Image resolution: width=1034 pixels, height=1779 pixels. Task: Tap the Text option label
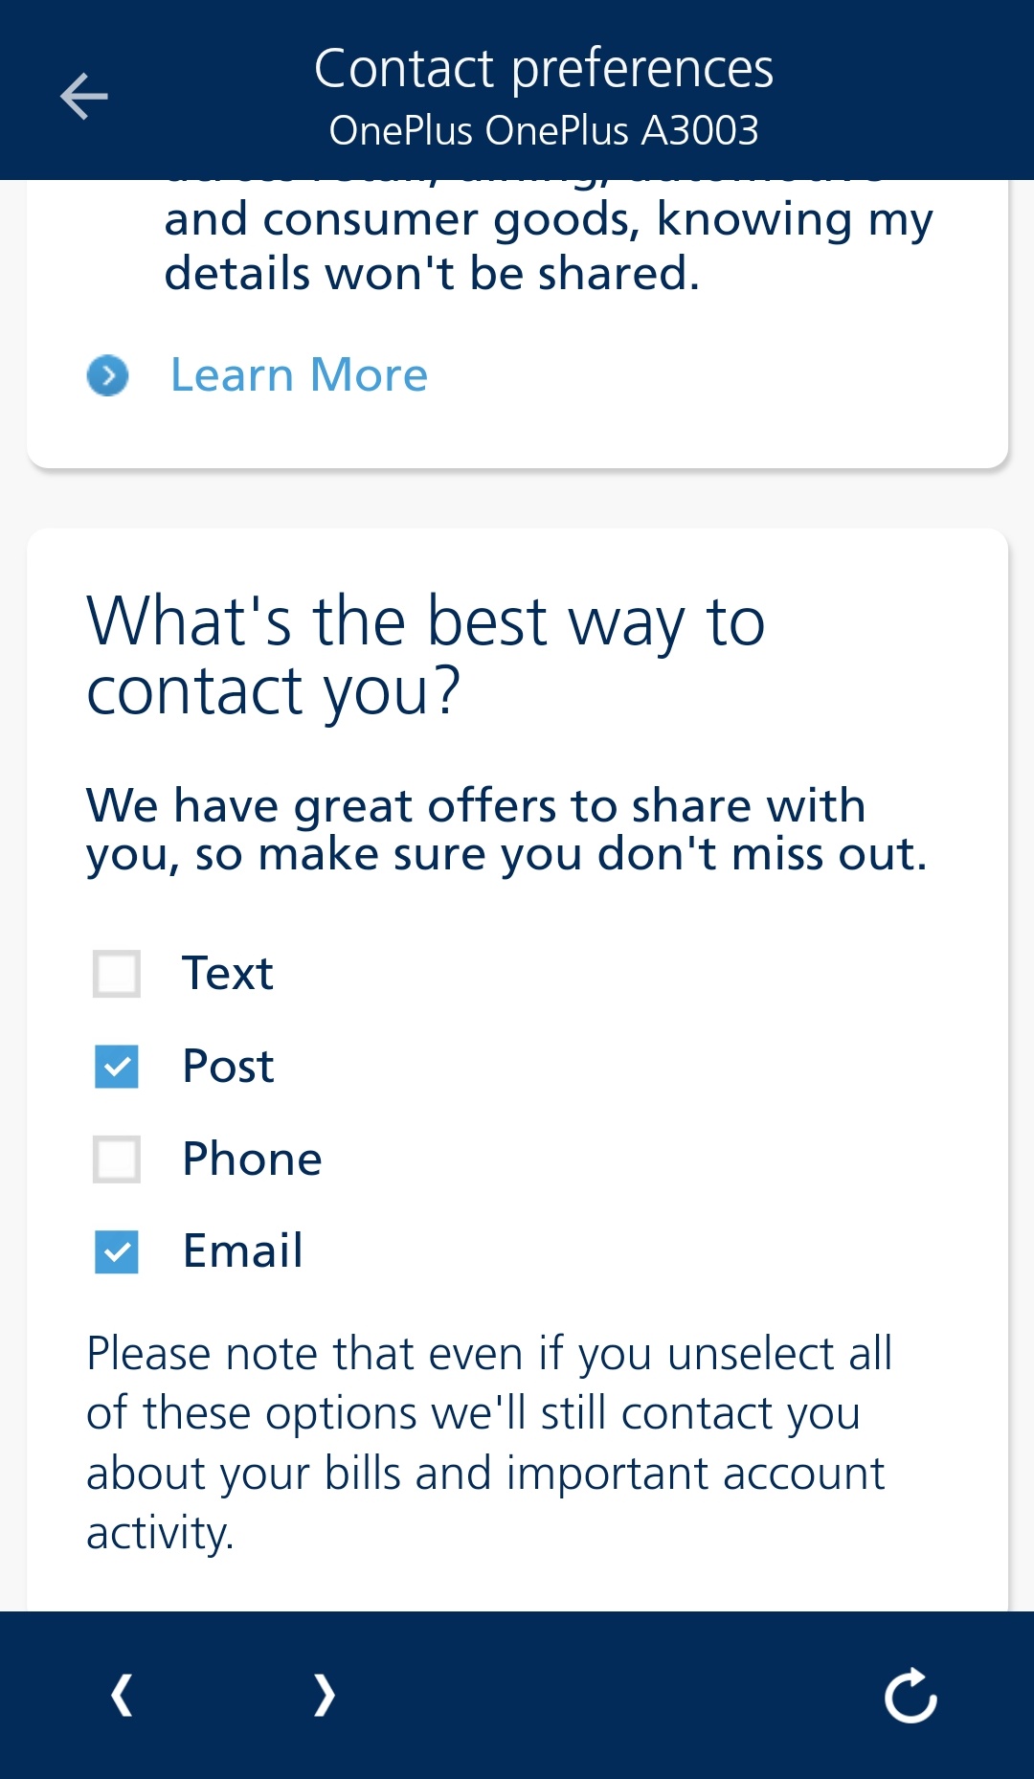click(x=228, y=974)
